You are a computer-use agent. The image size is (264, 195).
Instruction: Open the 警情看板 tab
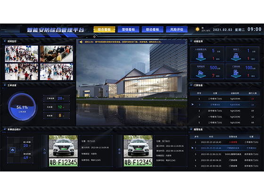coord(128,30)
